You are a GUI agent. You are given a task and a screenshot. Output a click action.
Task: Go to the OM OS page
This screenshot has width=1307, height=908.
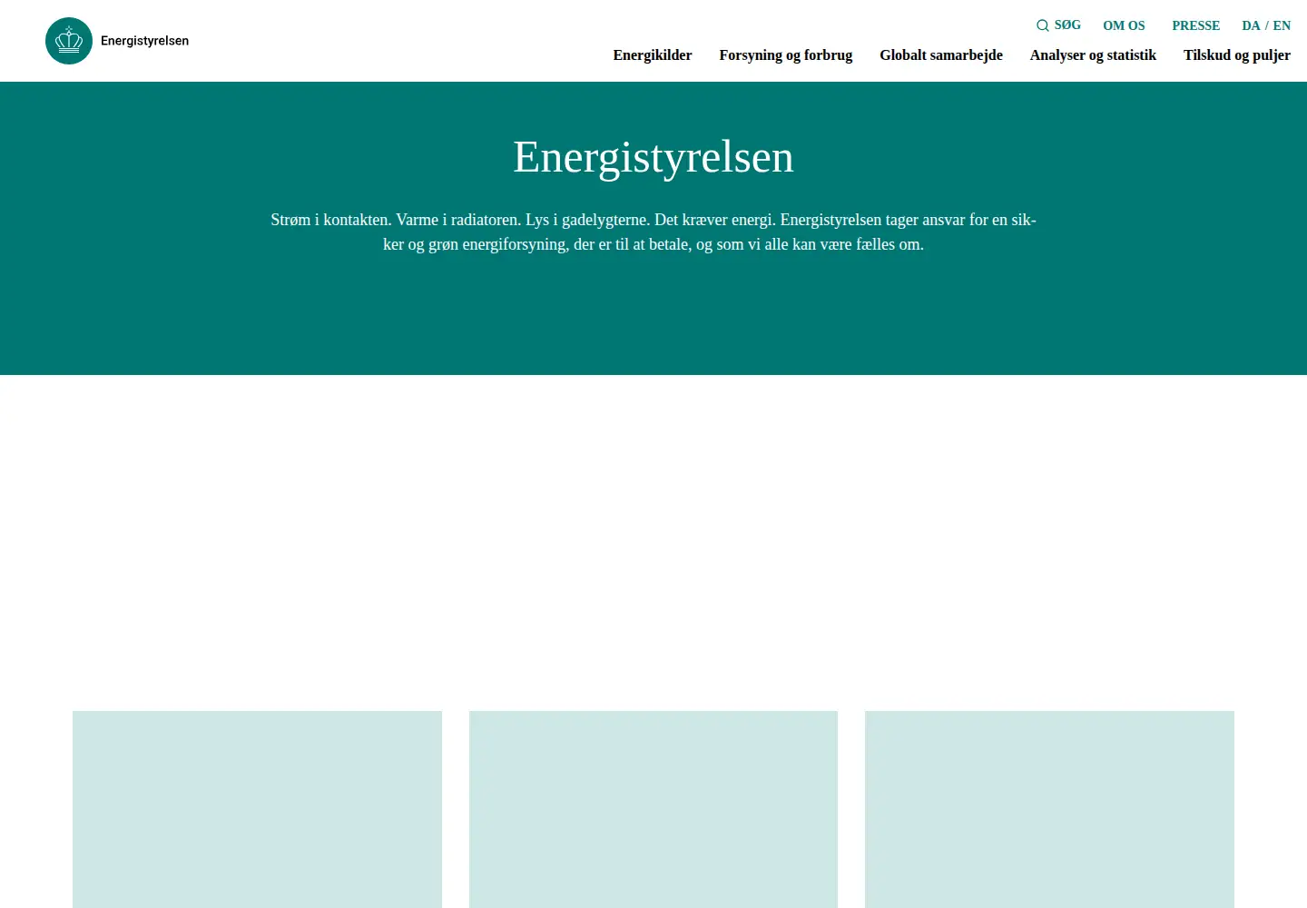tap(1124, 25)
